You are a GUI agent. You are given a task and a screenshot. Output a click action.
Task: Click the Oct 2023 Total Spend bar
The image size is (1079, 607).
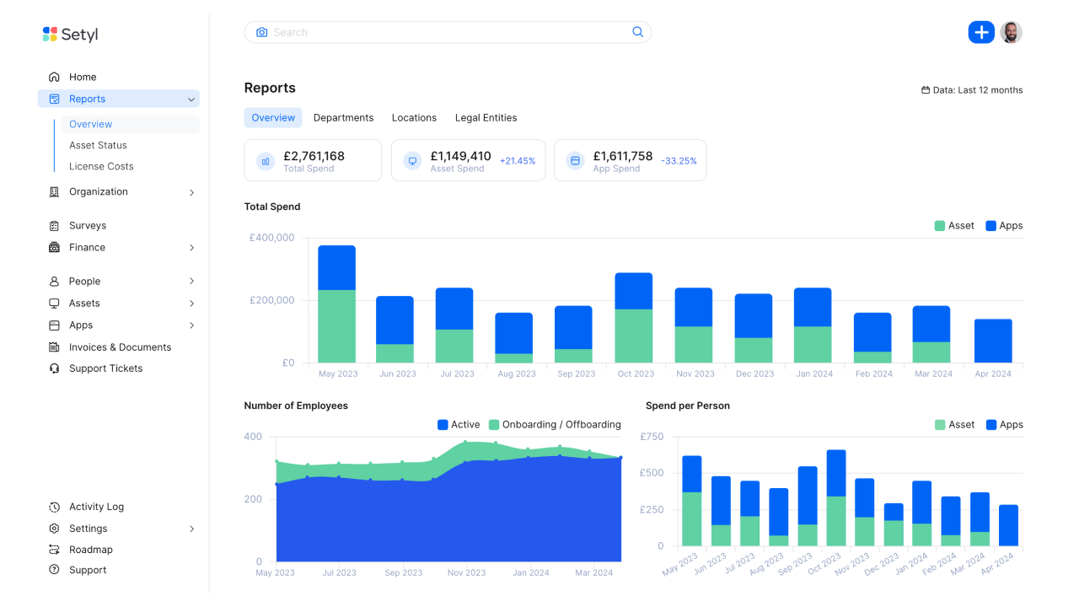(633, 317)
